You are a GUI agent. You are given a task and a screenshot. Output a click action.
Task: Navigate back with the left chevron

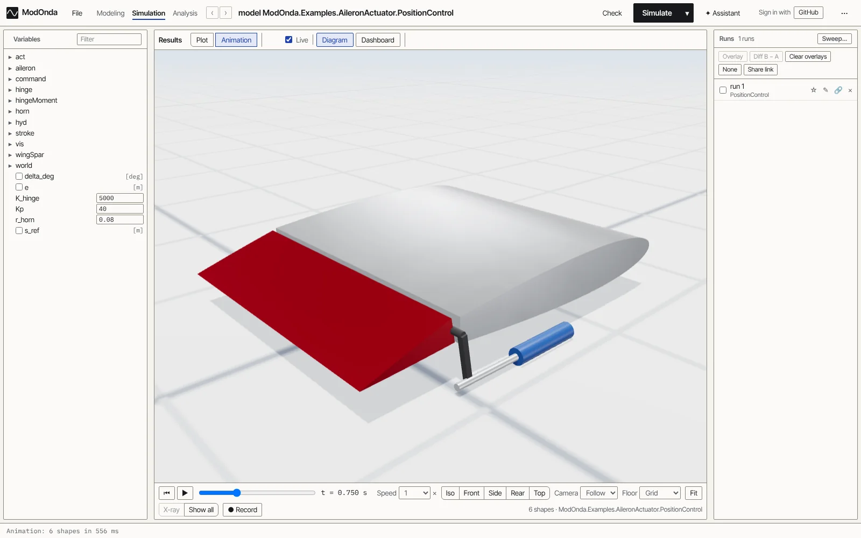[213, 13]
